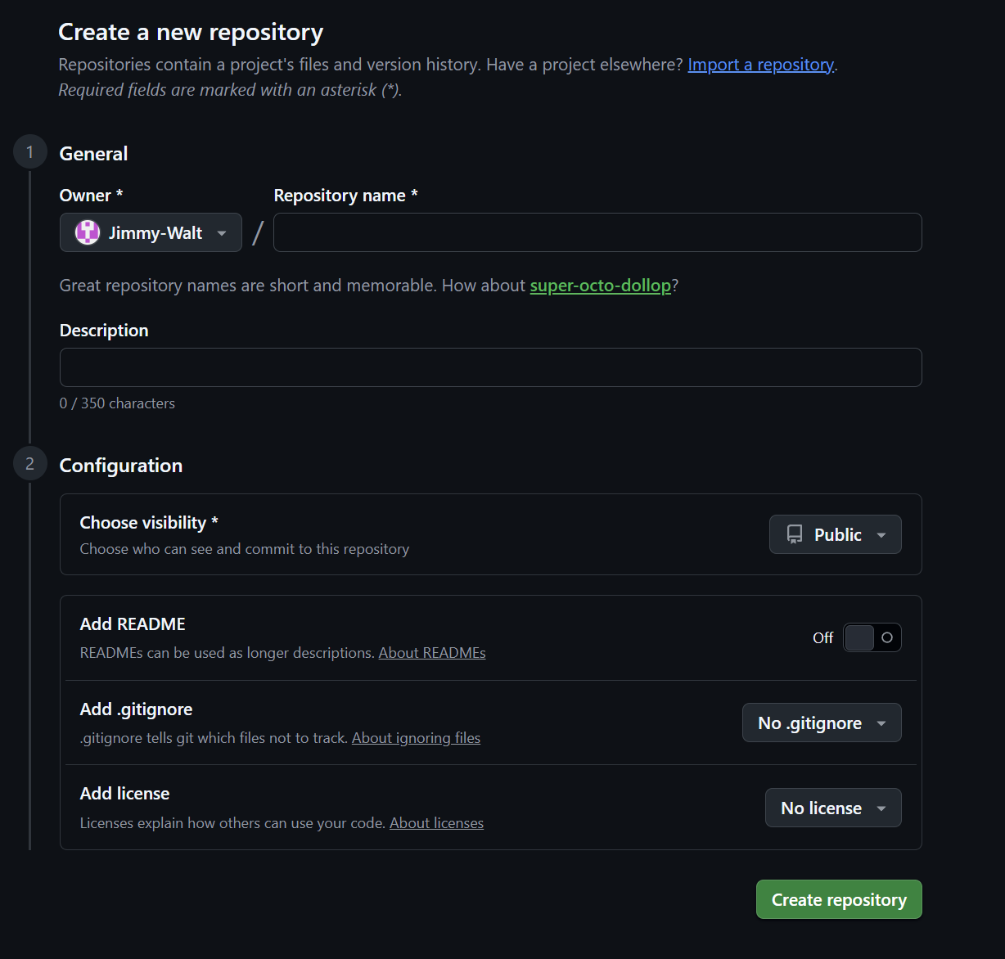
Task: Click 'Required fields are marked' note
Action: click(x=230, y=90)
